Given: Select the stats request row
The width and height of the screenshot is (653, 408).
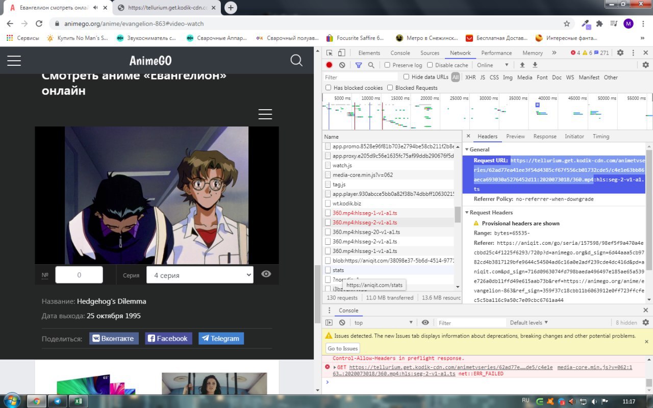Looking at the screenshot, I should 388,270.
